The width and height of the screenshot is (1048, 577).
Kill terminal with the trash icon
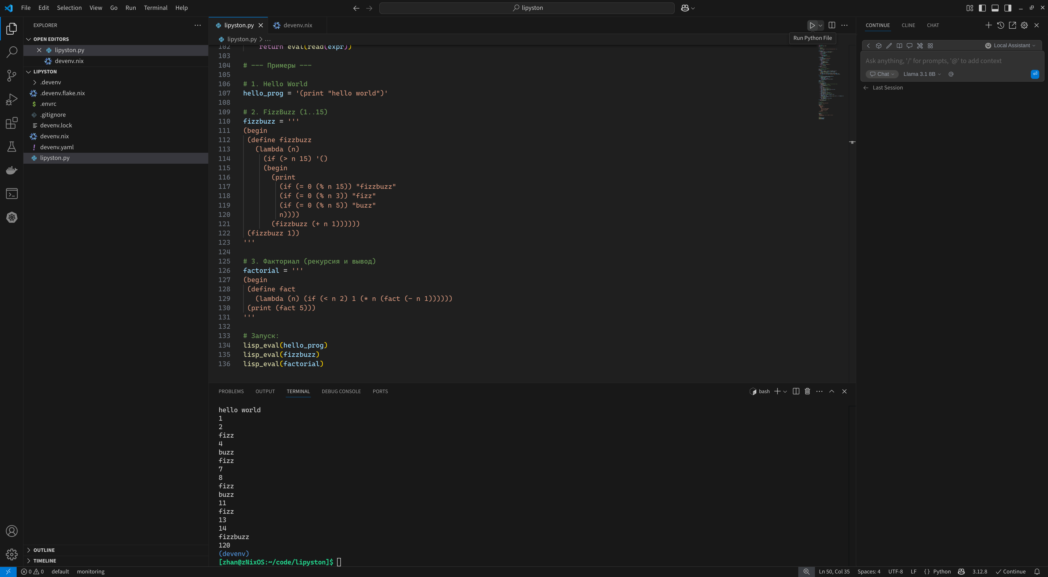[x=808, y=391]
